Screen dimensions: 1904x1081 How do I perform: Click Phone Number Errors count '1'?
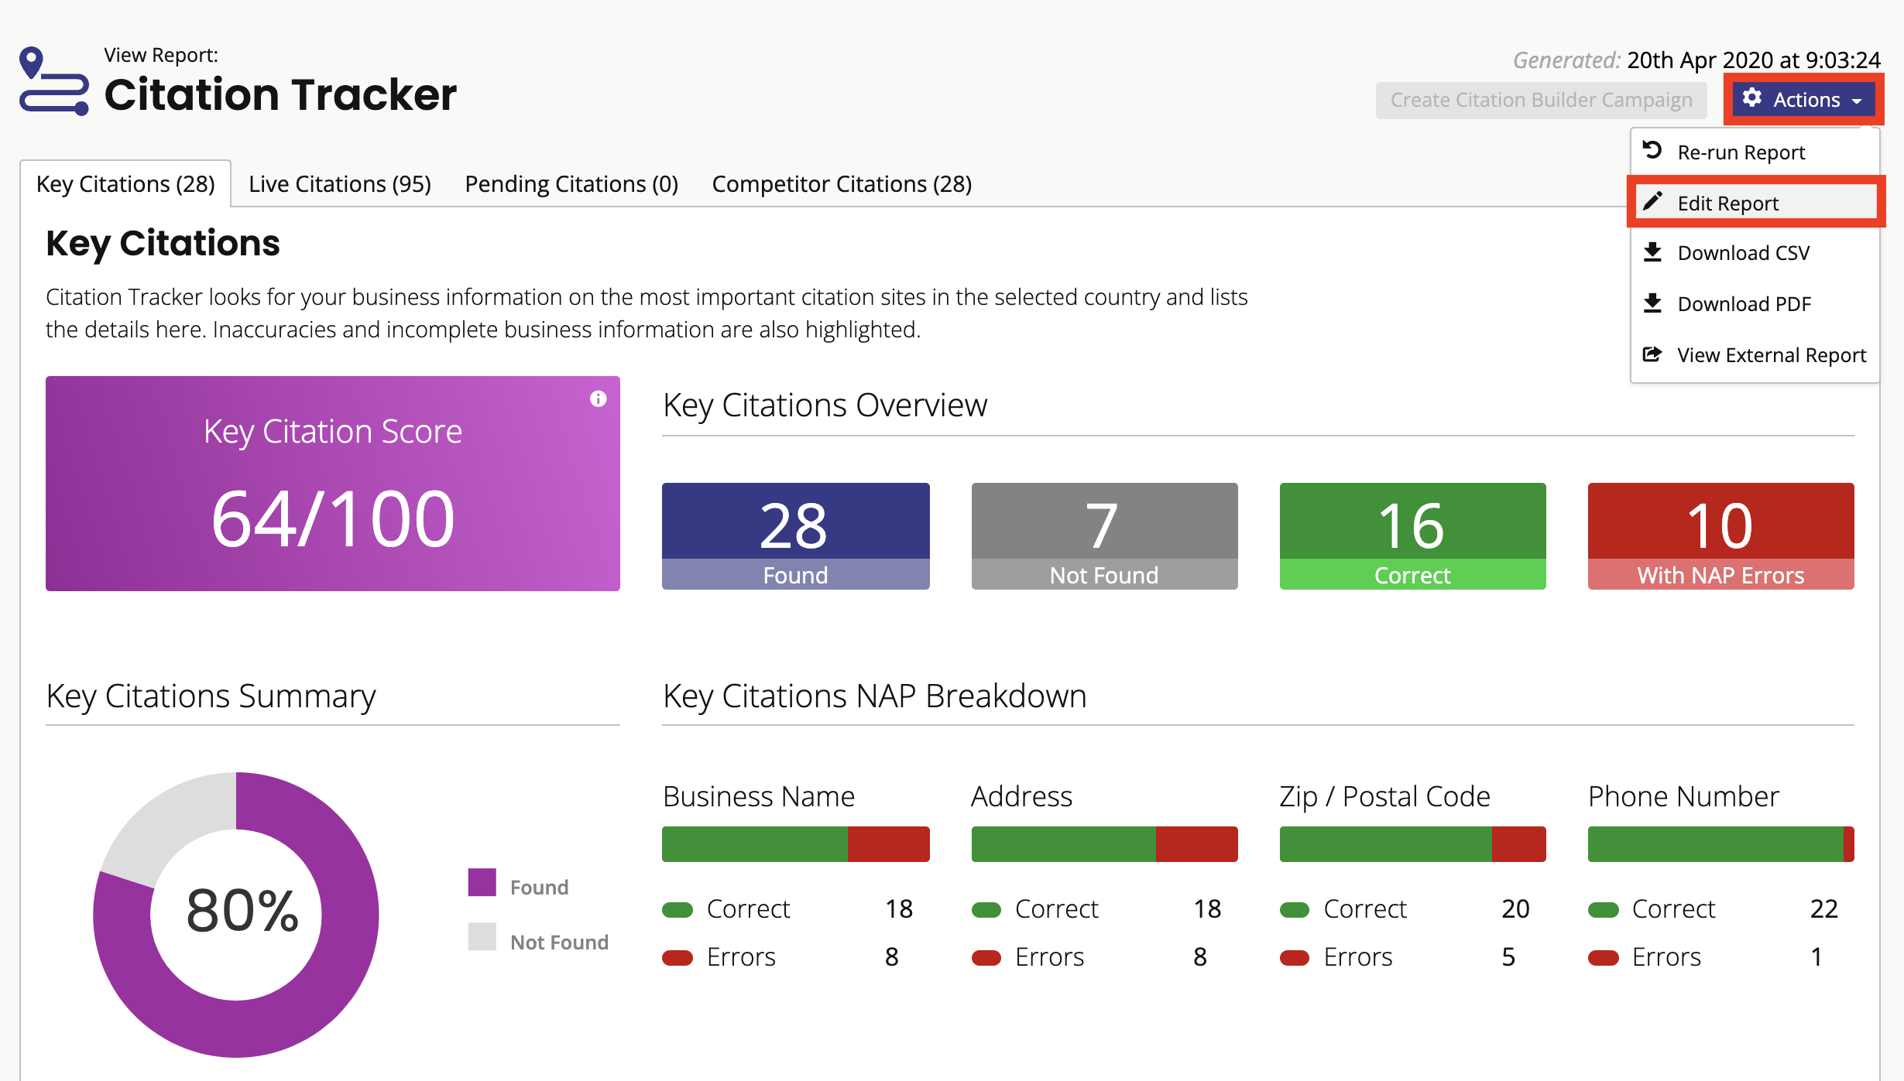click(x=1816, y=957)
